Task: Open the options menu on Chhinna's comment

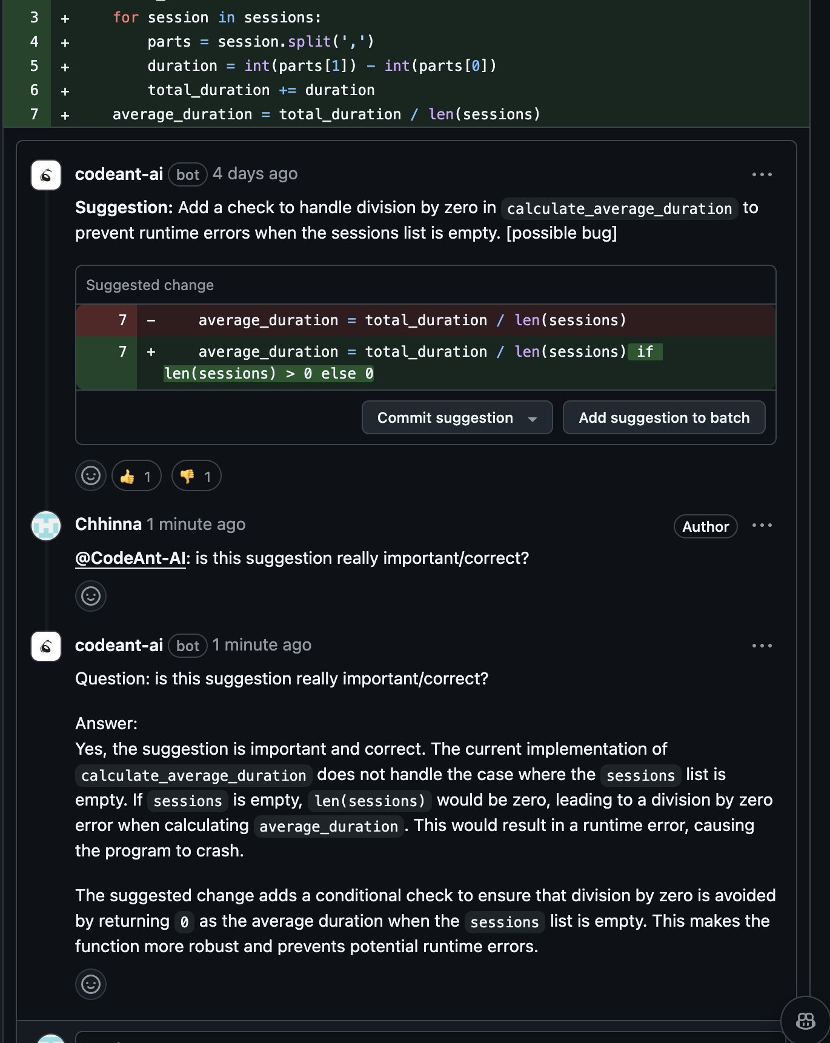Action: (x=762, y=525)
